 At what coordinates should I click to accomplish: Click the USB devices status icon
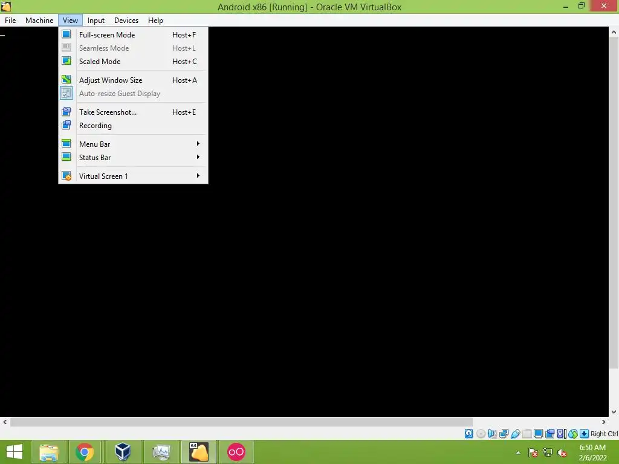[515, 434]
